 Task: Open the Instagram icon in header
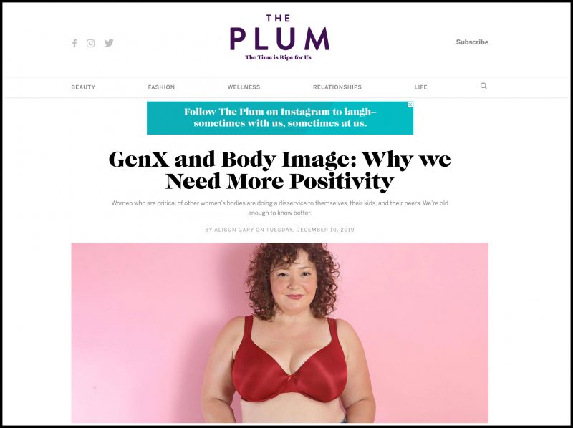point(91,44)
